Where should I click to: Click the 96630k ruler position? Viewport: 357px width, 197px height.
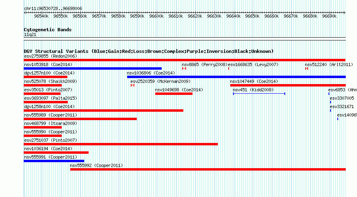click(214, 16)
